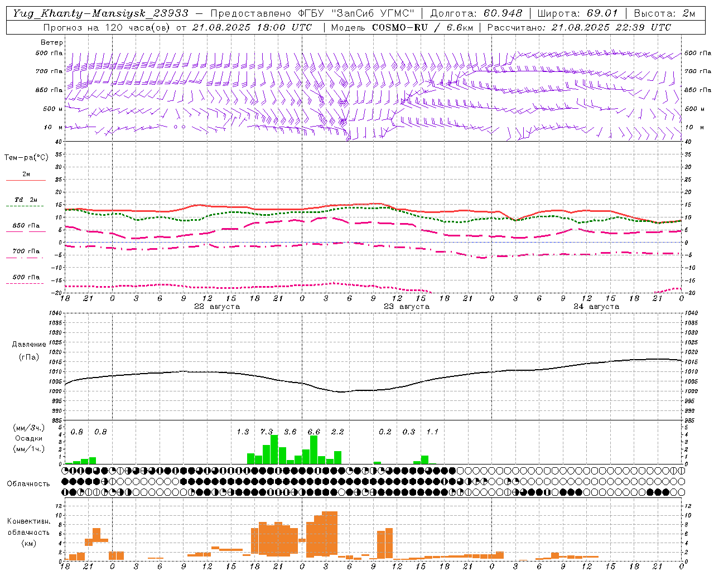Click the 500 м wind level label on left

52,109
